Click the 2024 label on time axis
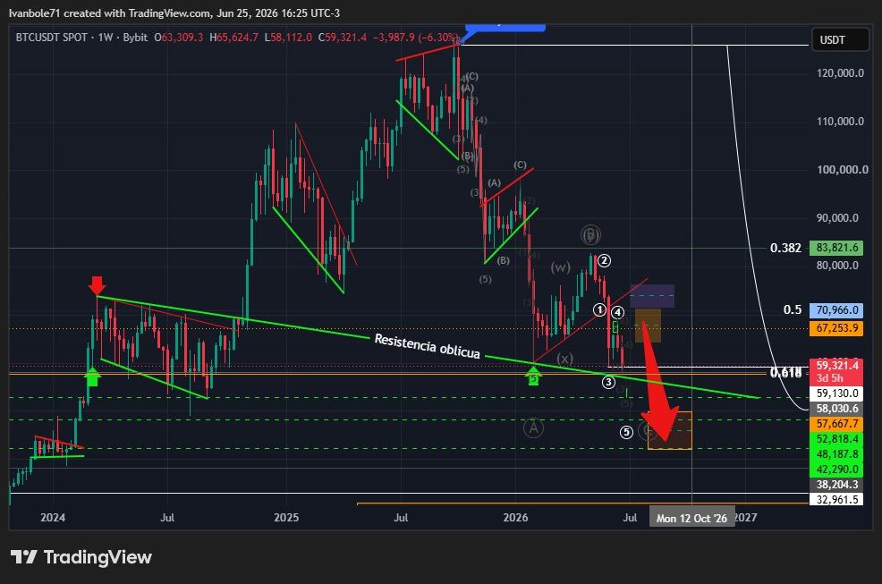The image size is (882, 584). [x=53, y=518]
